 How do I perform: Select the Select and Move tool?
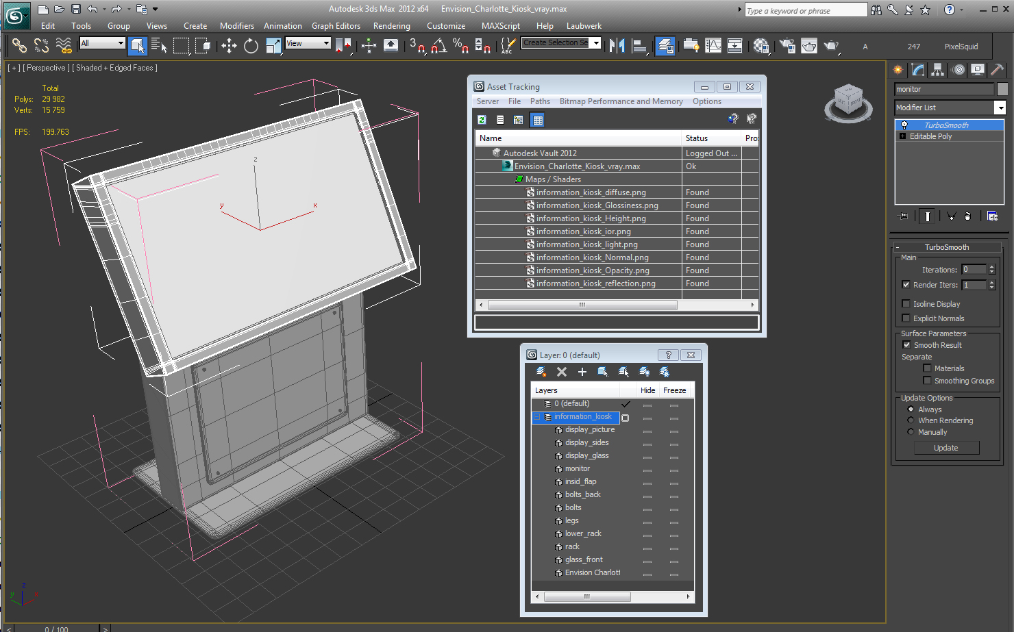tap(229, 46)
